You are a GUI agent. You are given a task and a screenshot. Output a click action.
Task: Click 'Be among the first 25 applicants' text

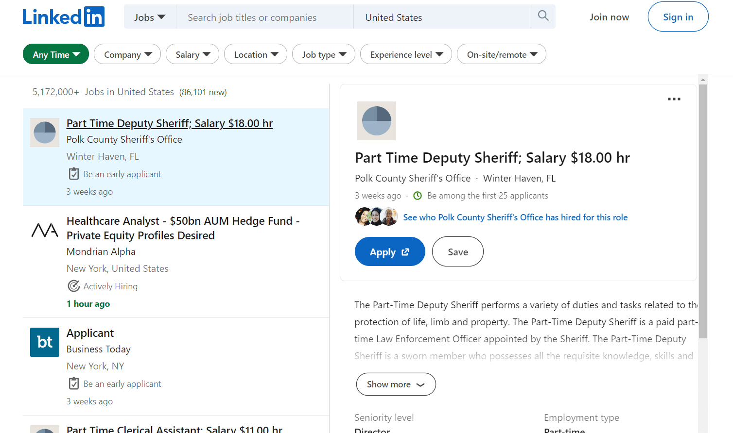(x=488, y=196)
